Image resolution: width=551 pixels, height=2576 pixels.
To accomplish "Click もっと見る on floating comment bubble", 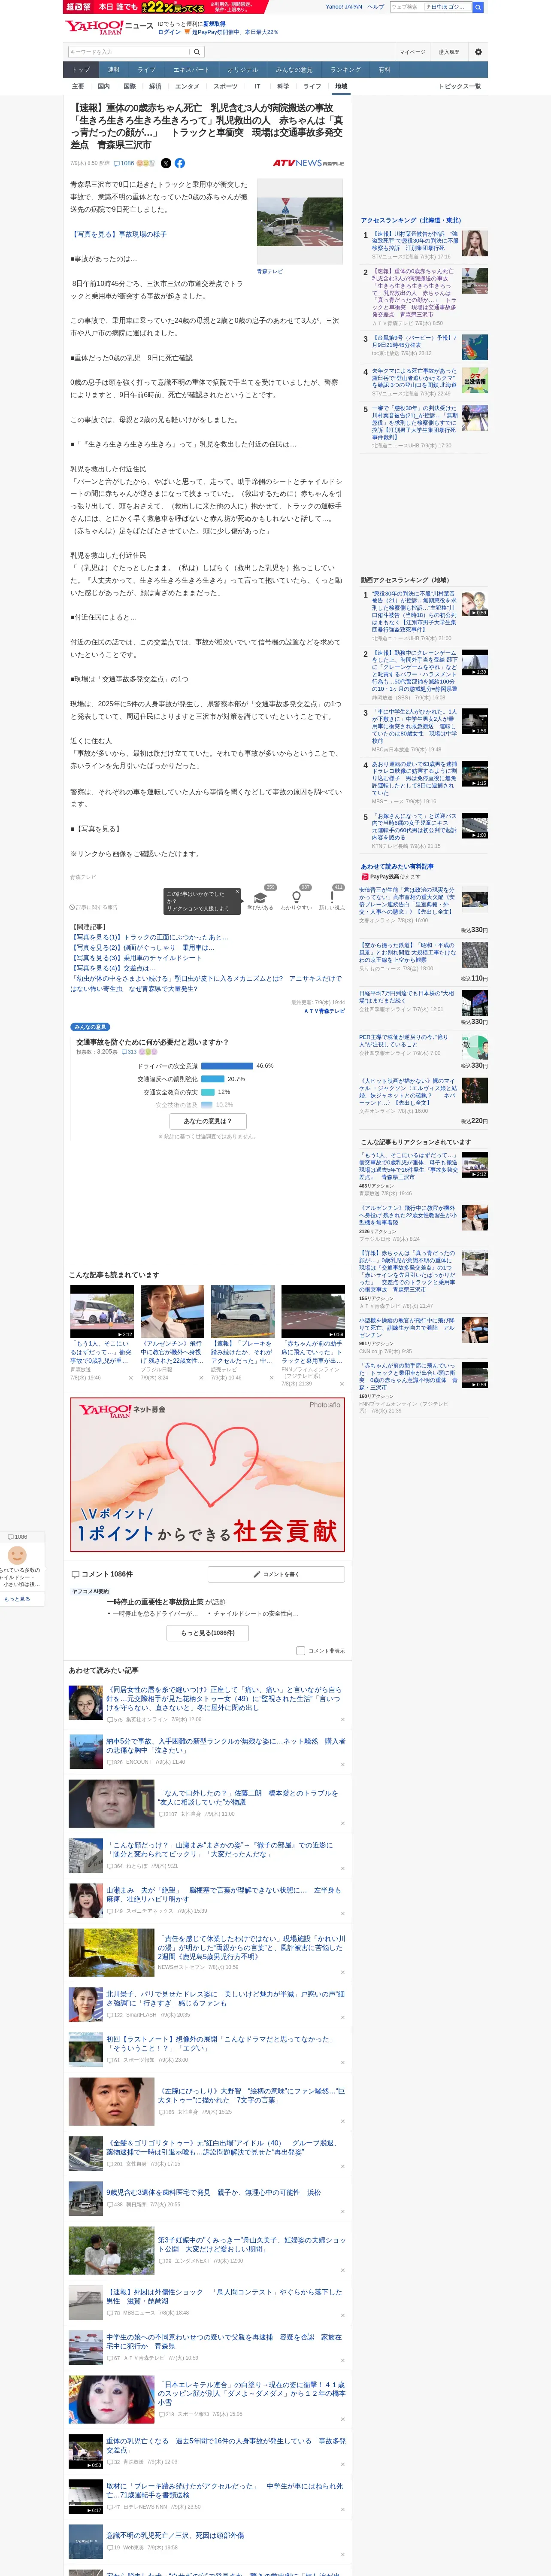I will (x=17, y=1599).
